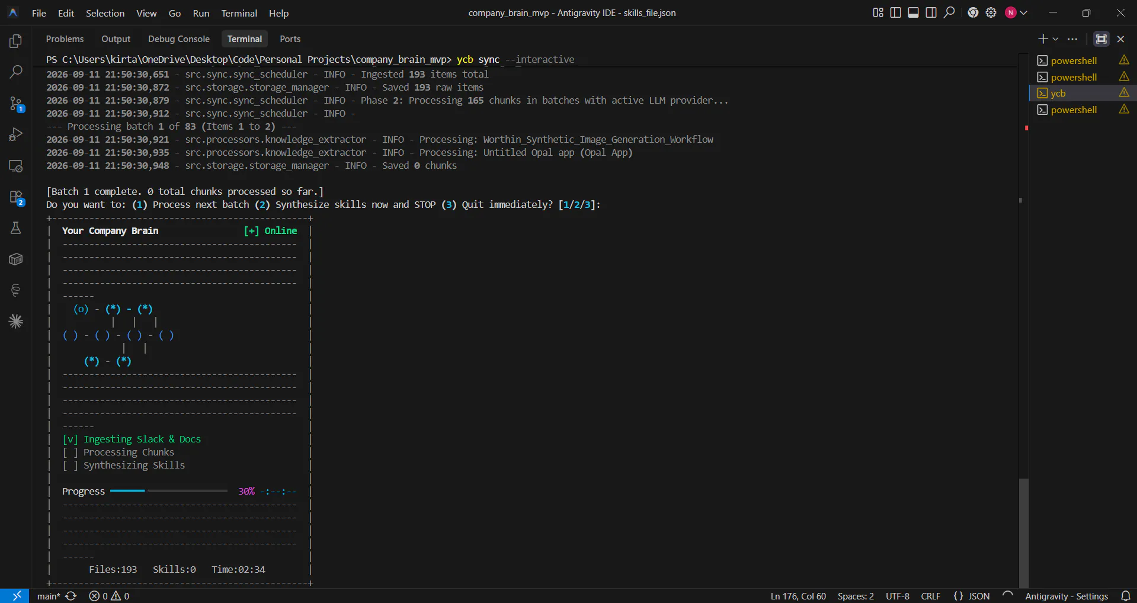Click the terminal vertical scrollbar thumb
Viewport: 1137px width, 603px height.
(1023, 532)
